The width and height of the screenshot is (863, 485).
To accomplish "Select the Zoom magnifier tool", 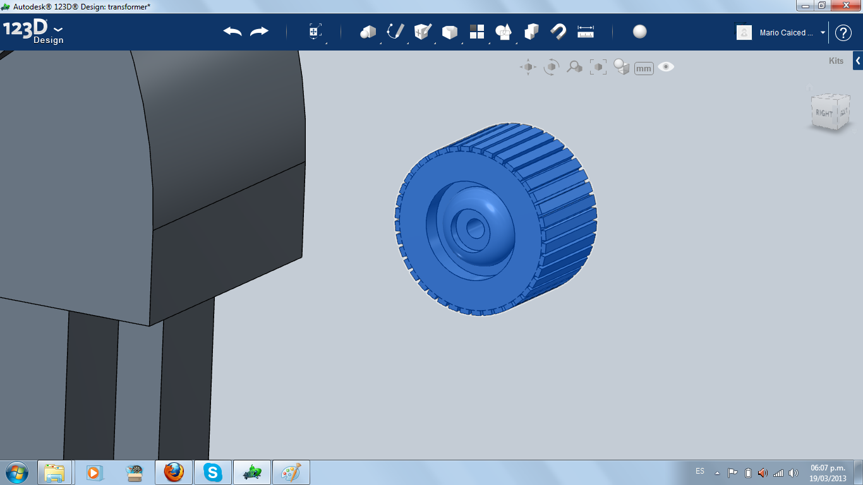I will point(574,67).
